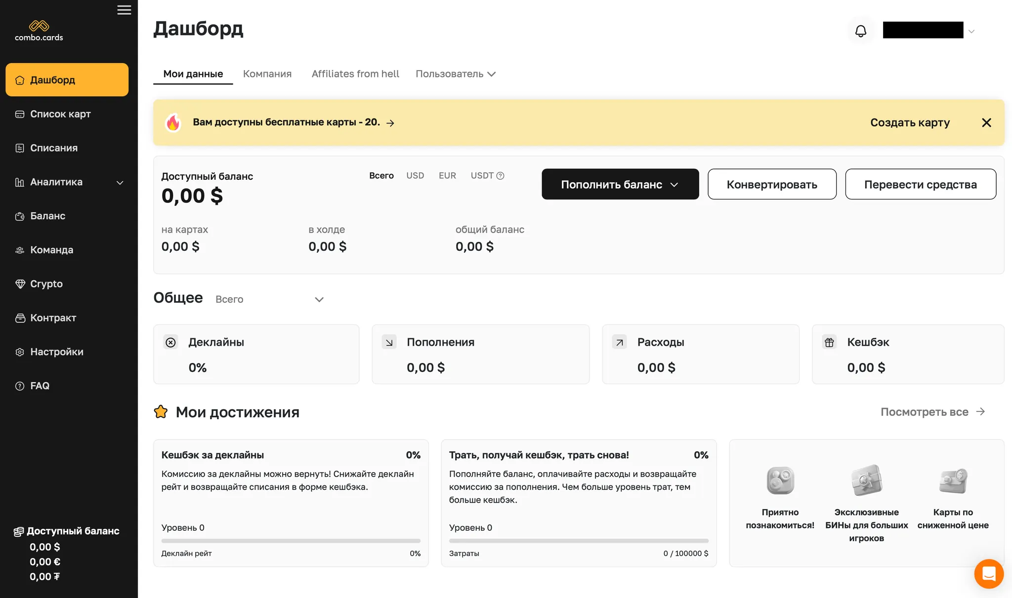Switch balance currency filter to EUR
Screen dimensions: 1012x598
coord(447,176)
